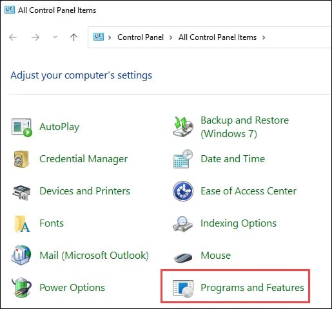Open the Ease of Access Center icon
The image size is (332, 309).
(183, 191)
